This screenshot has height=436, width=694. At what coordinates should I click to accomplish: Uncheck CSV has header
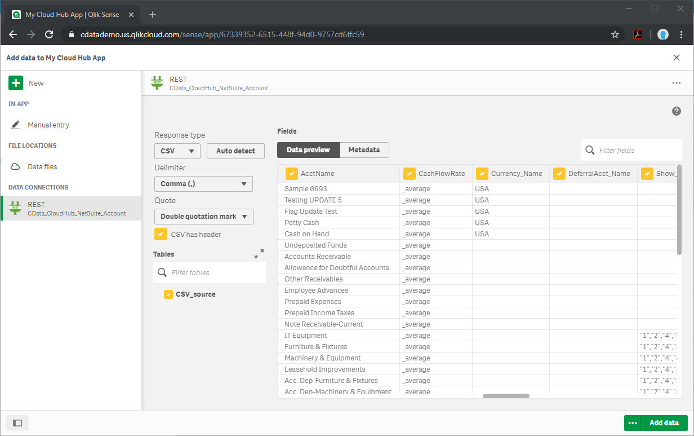point(160,234)
